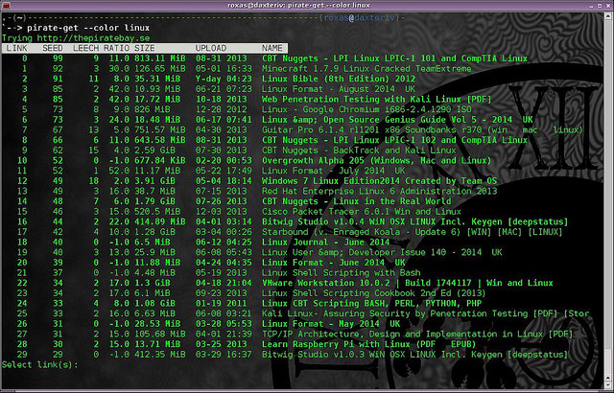Click the UPLOAD column header

[211, 47]
